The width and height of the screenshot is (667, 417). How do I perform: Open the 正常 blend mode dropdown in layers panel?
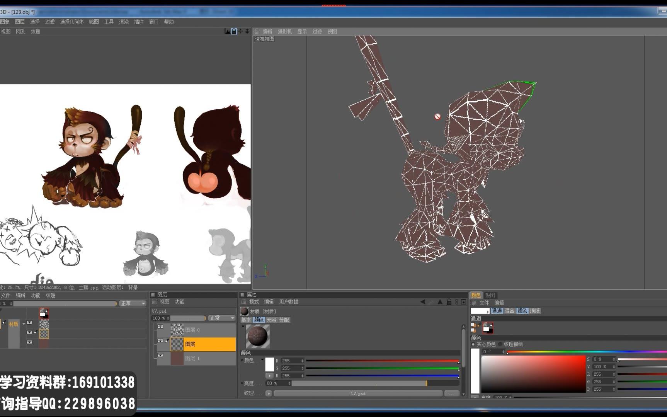click(x=222, y=318)
